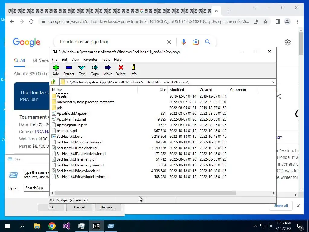Open the File menu in 7-Zip
Screen dimensions: 309x232
54,60
